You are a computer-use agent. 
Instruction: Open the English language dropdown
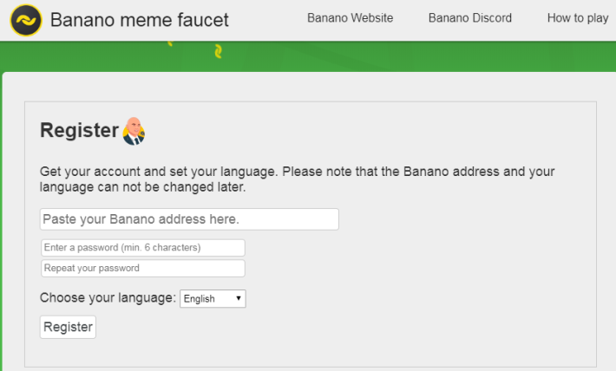point(213,299)
